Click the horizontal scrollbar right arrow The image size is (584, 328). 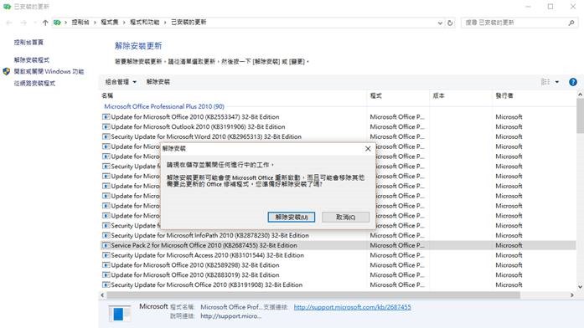572,295
